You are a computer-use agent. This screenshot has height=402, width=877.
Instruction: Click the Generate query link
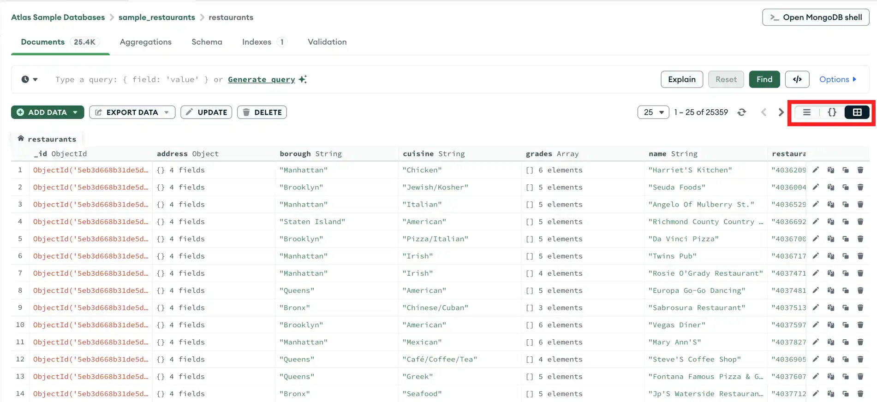coord(262,79)
